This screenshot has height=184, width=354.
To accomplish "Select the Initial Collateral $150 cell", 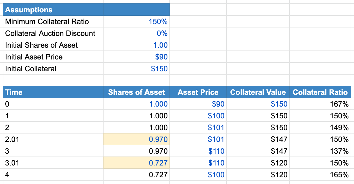I will coord(136,69).
